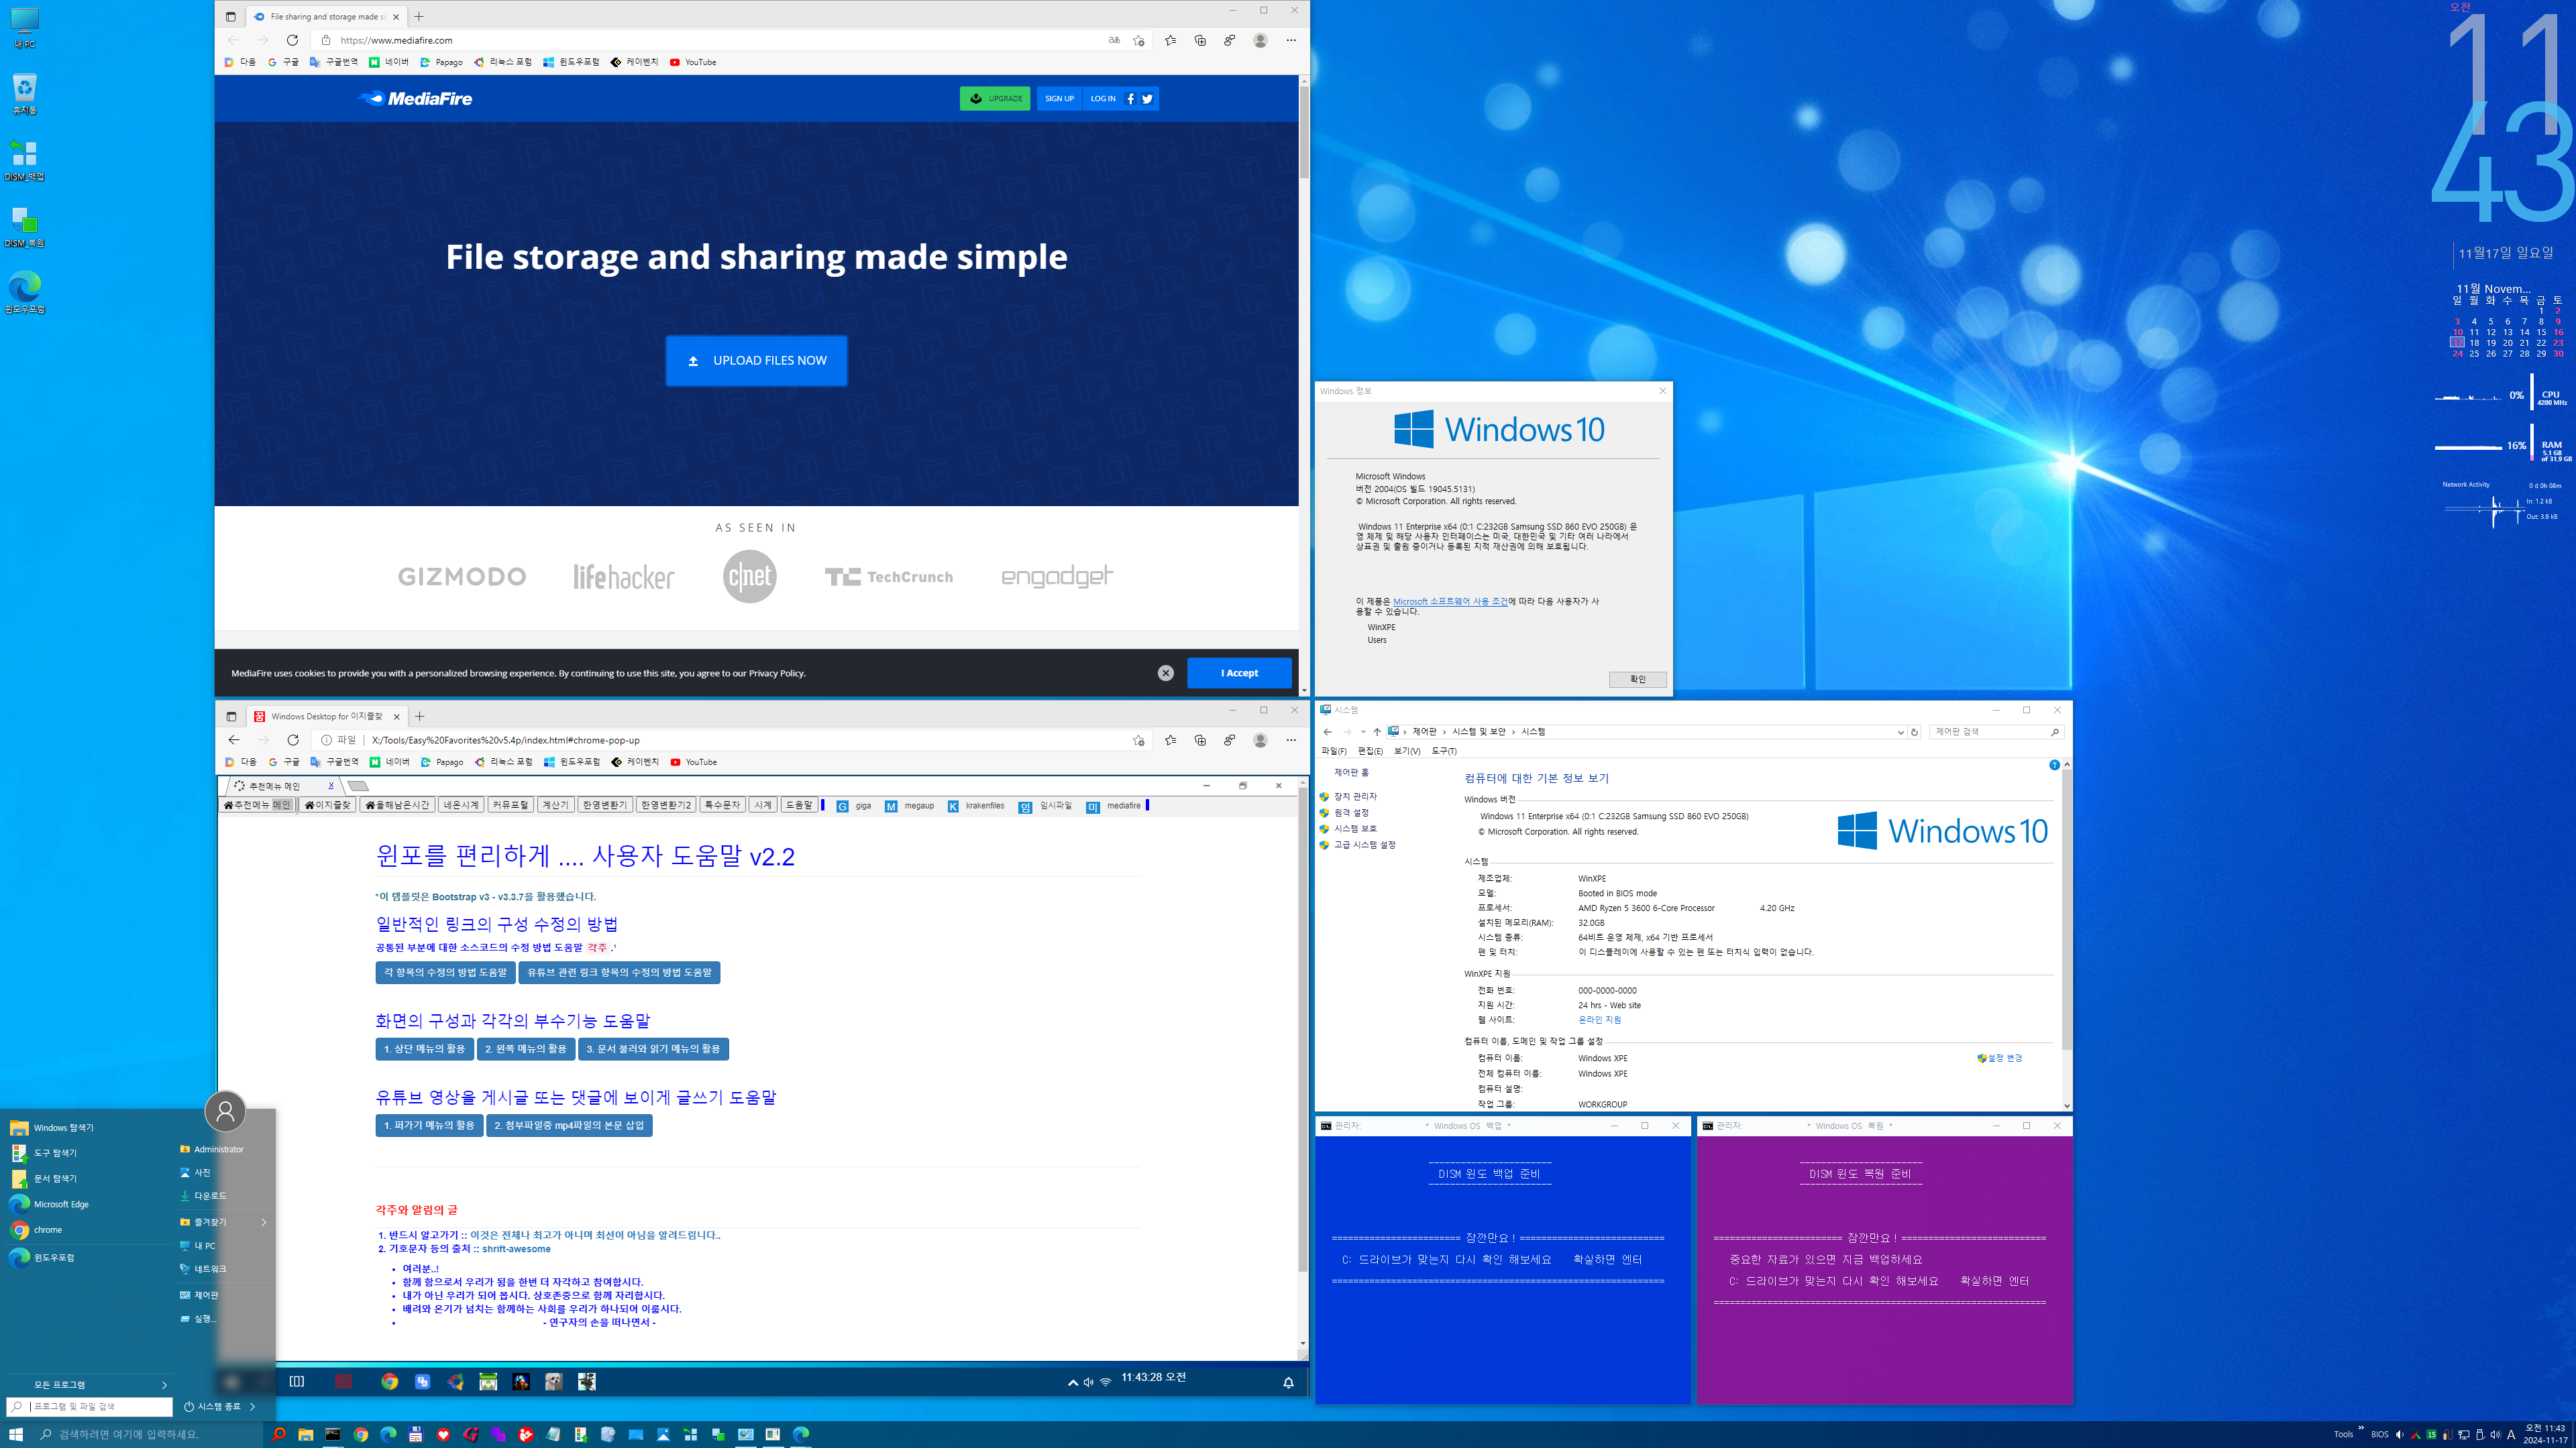
Task: Open the giga bookmark in the favorites page
Action: (853, 805)
